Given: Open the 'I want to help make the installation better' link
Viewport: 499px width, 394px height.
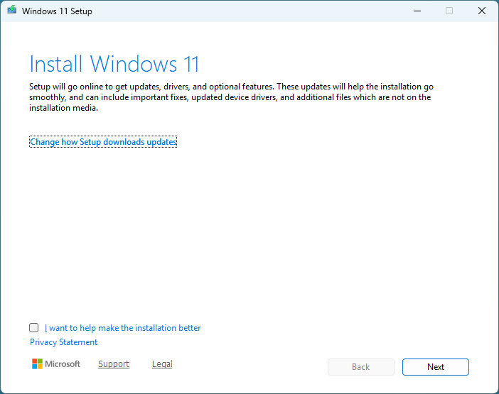Looking at the screenshot, I should tap(122, 328).
